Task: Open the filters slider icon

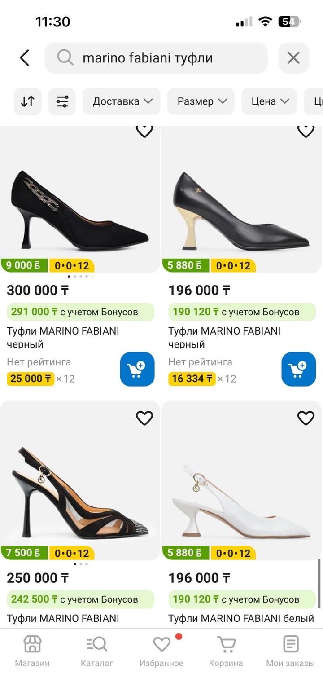Action: click(x=62, y=101)
